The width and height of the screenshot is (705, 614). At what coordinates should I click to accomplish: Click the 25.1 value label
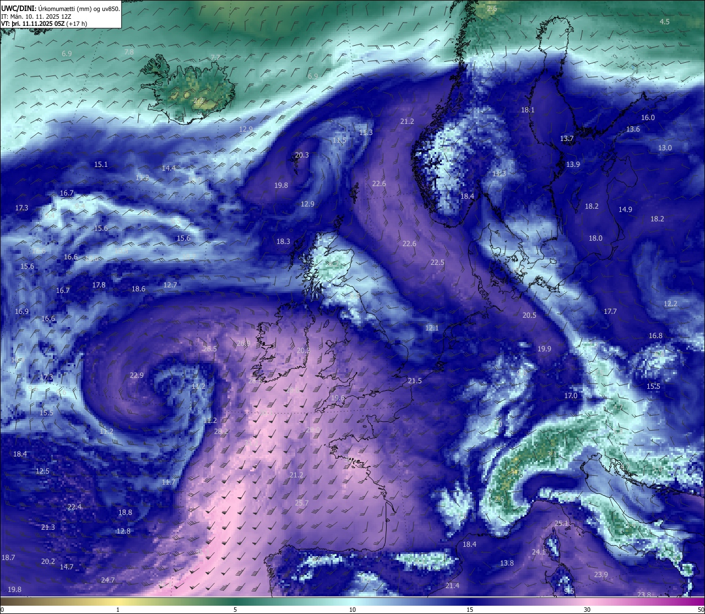click(561, 523)
